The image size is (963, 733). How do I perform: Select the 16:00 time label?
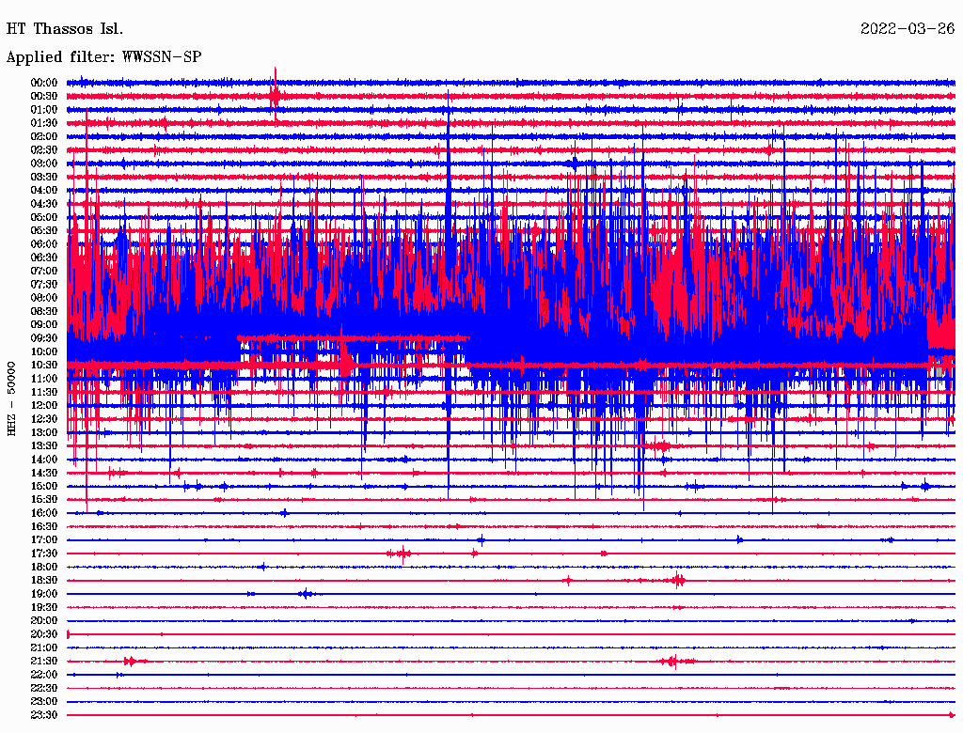tap(44, 513)
